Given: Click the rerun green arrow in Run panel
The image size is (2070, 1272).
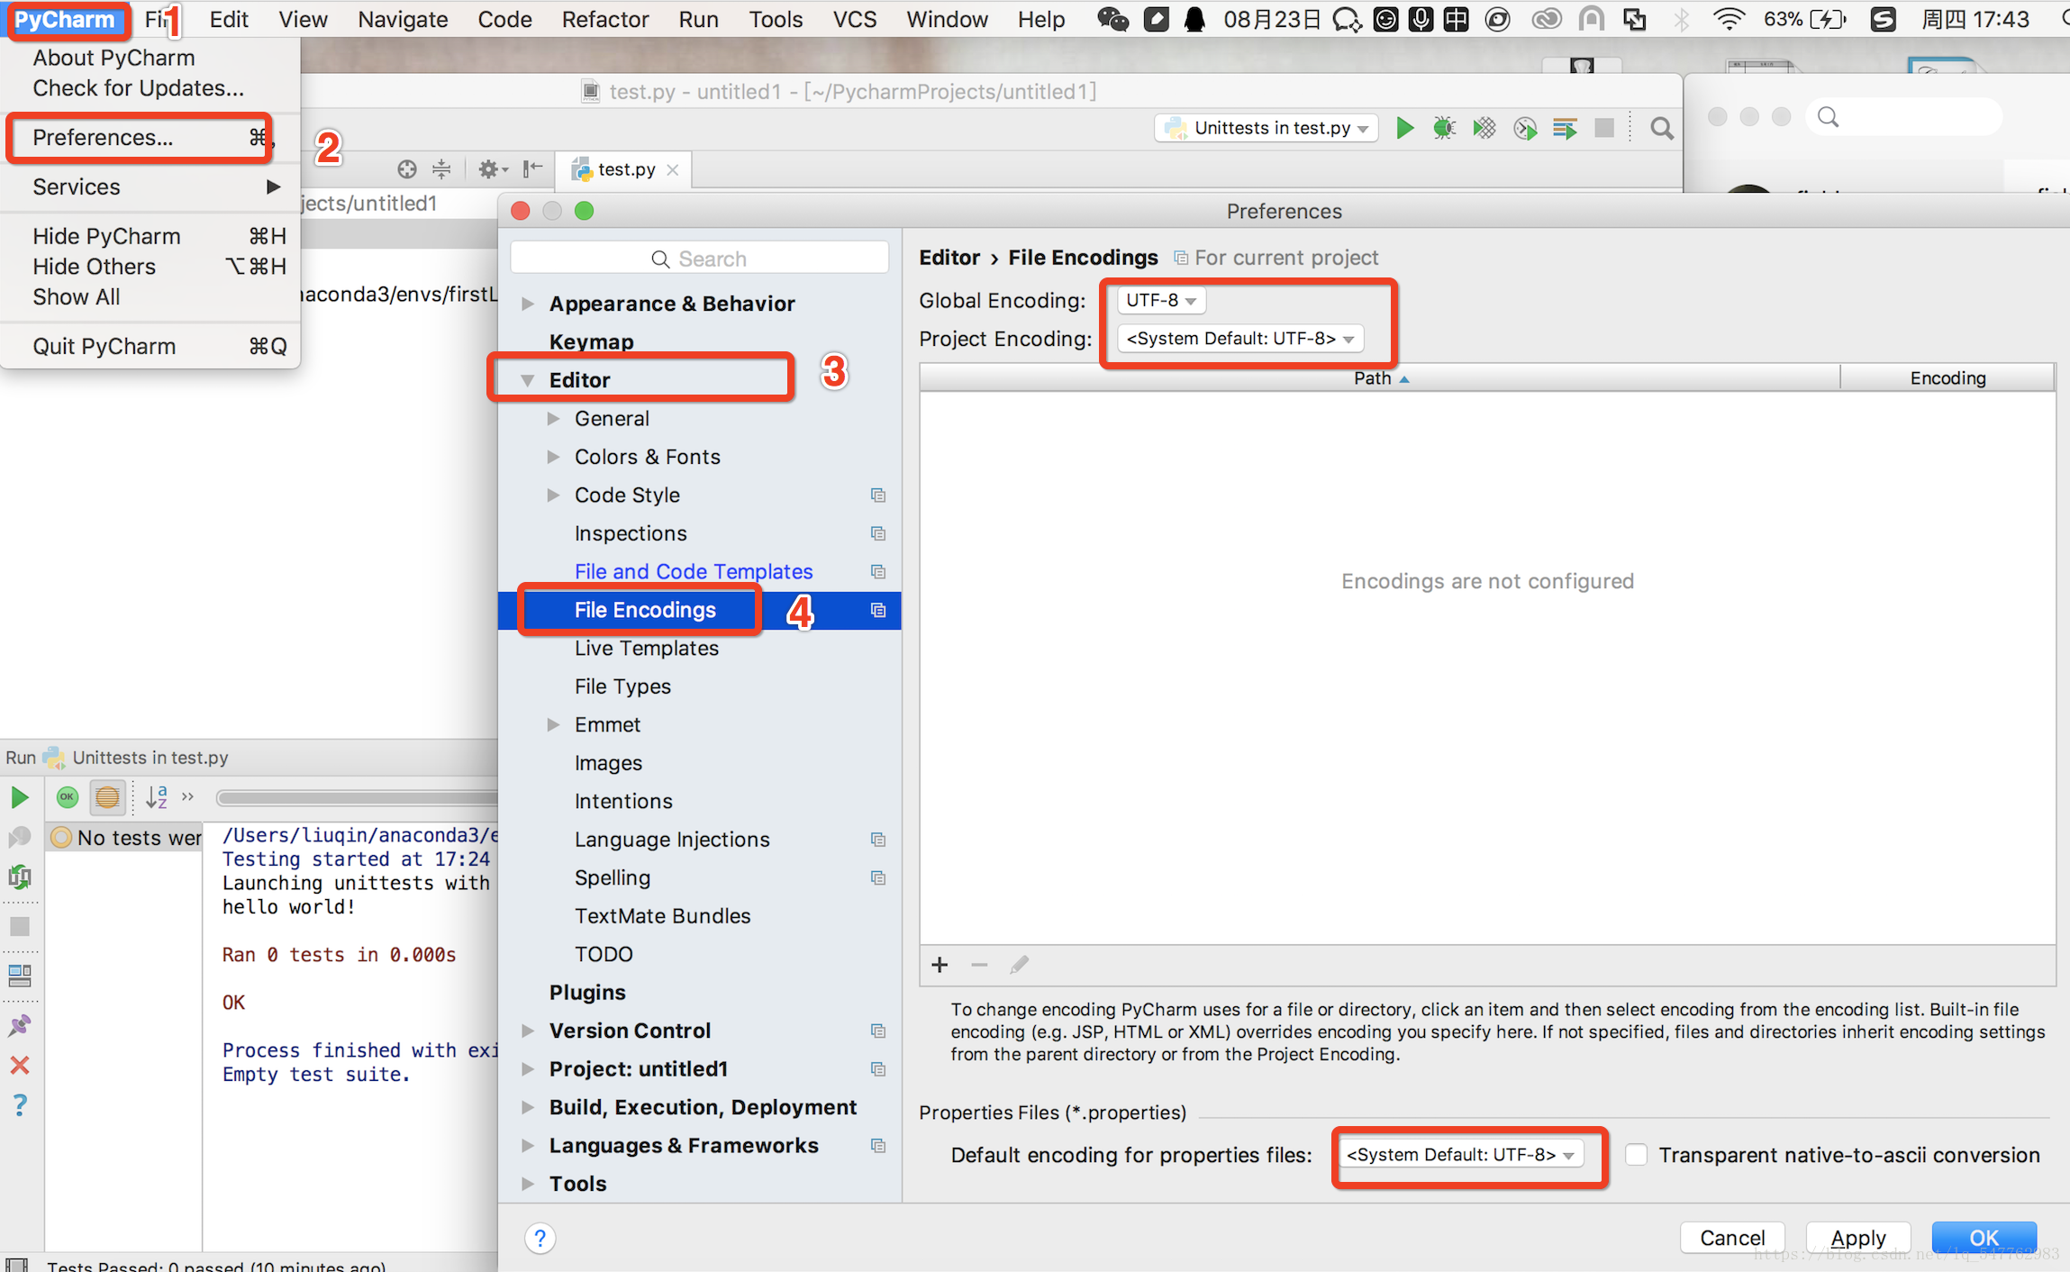Looking at the screenshot, I should (20, 797).
